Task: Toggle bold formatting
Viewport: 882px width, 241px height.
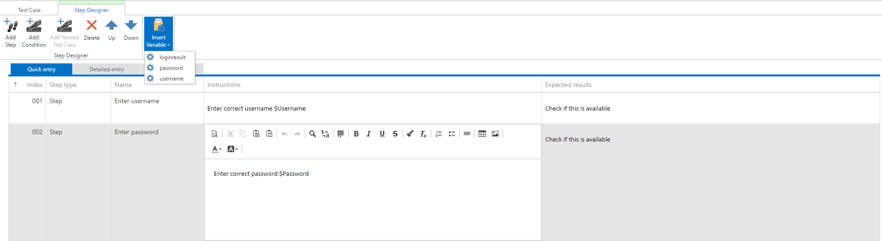Action: [x=356, y=134]
